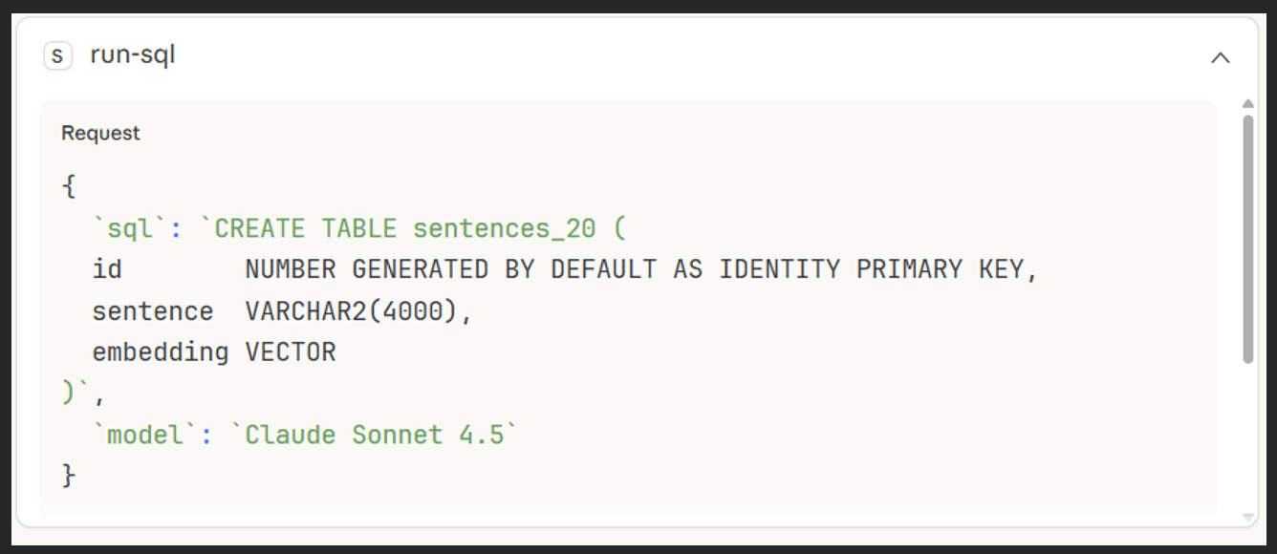This screenshot has width=1277, height=554.
Task: Click the `model` key in the request
Action: click(x=145, y=435)
